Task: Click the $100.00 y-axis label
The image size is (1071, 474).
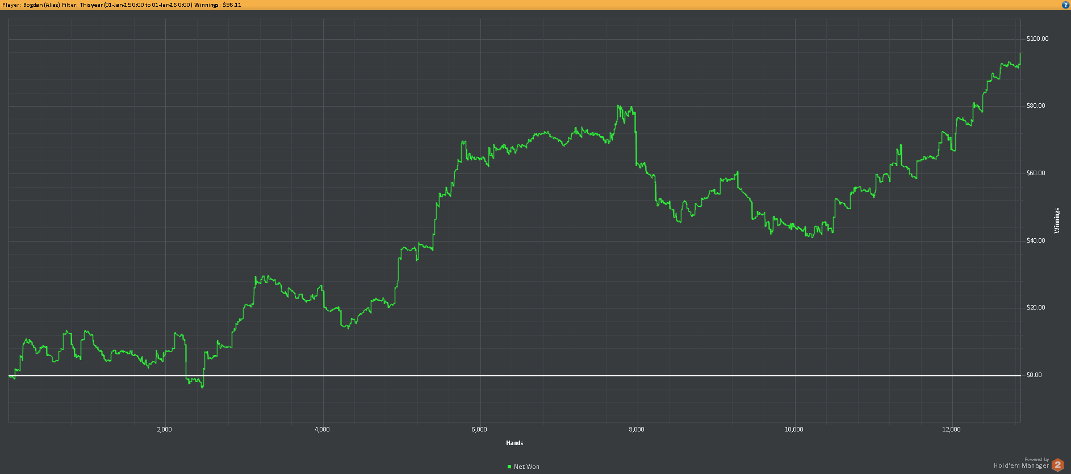Action: [1037, 39]
